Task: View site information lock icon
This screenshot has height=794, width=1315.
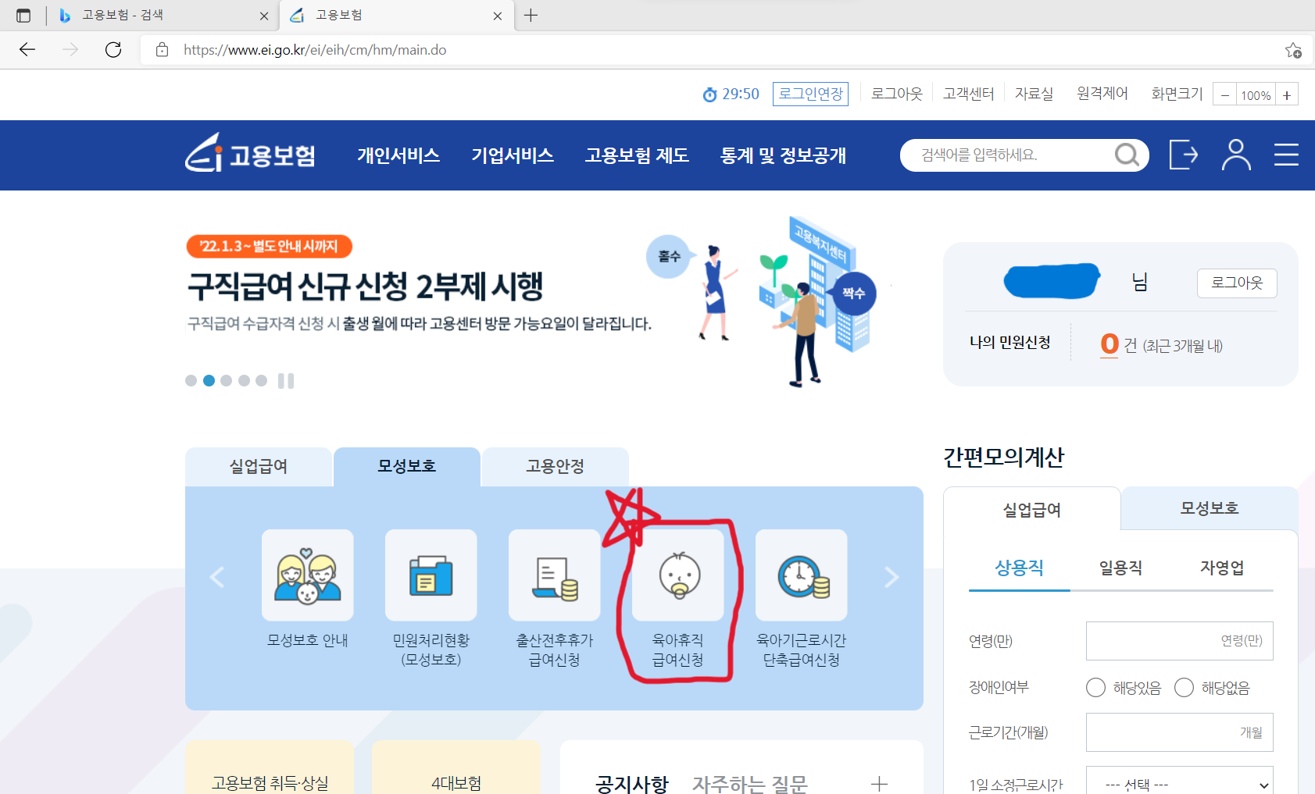Action: (x=162, y=50)
